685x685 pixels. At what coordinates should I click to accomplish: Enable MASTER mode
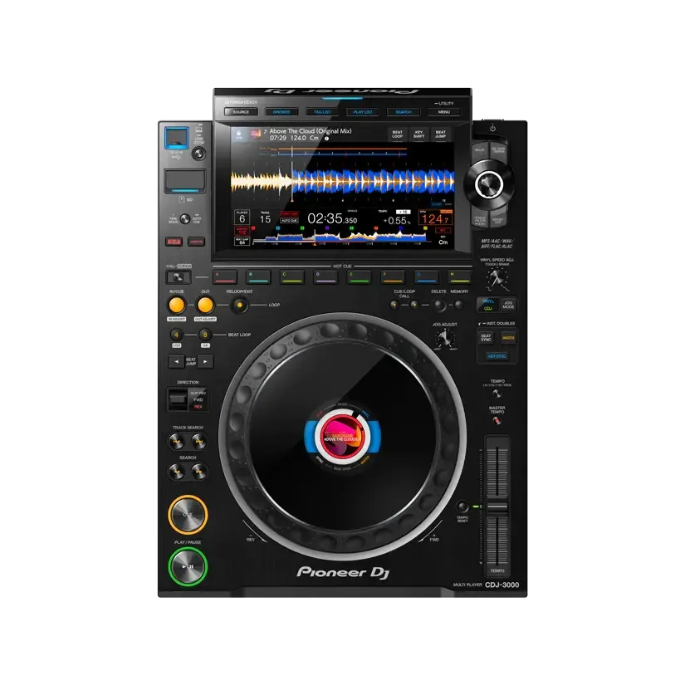pos(509,338)
